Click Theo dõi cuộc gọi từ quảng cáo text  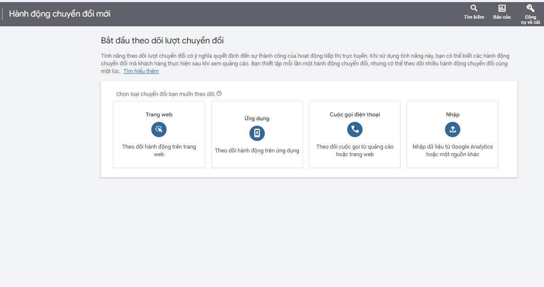point(354,147)
